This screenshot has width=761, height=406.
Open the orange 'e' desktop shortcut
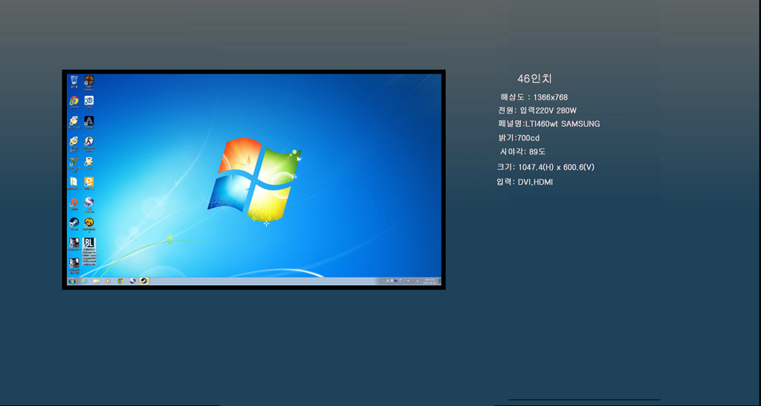pos(88,182)
